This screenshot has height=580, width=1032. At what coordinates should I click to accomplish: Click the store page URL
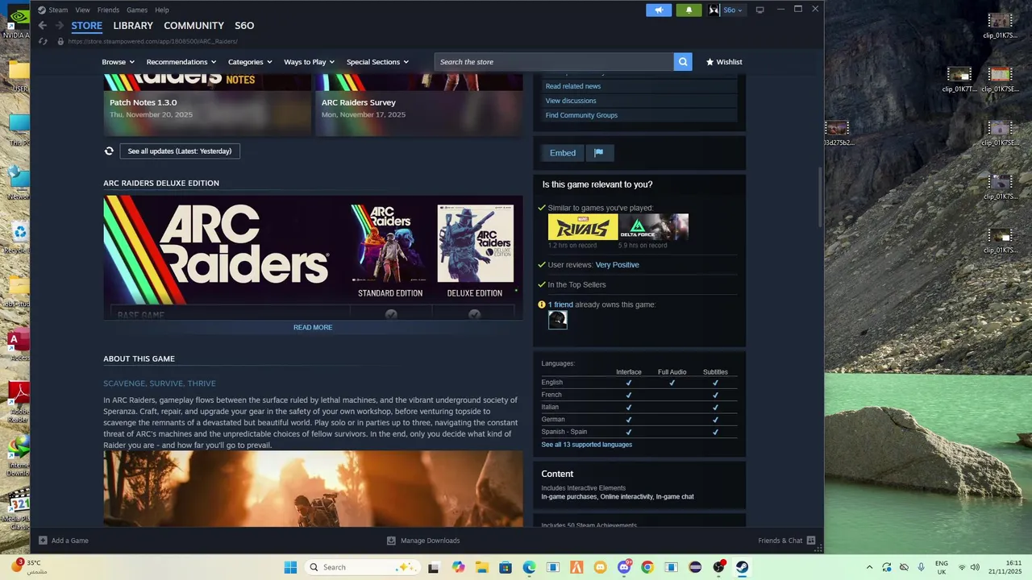coord(152,41)
